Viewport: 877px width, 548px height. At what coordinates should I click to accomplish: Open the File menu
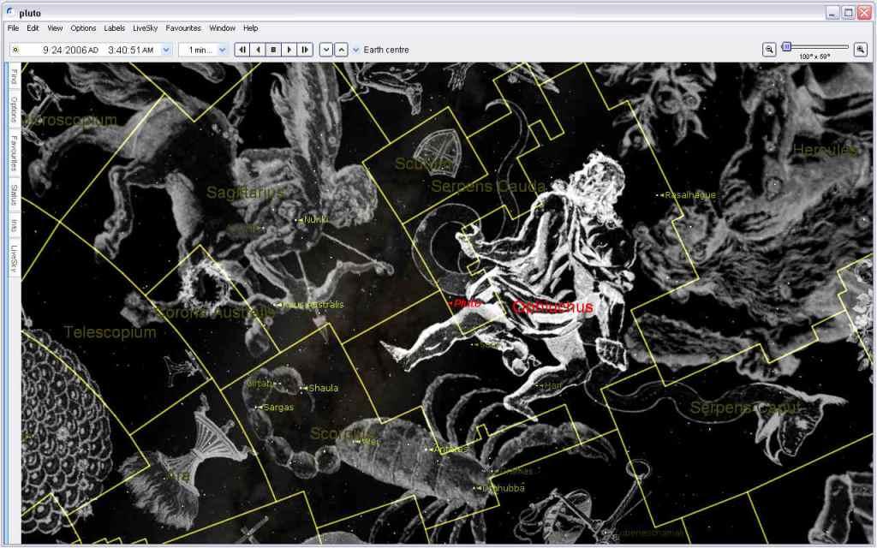click(x=13, y=28)
